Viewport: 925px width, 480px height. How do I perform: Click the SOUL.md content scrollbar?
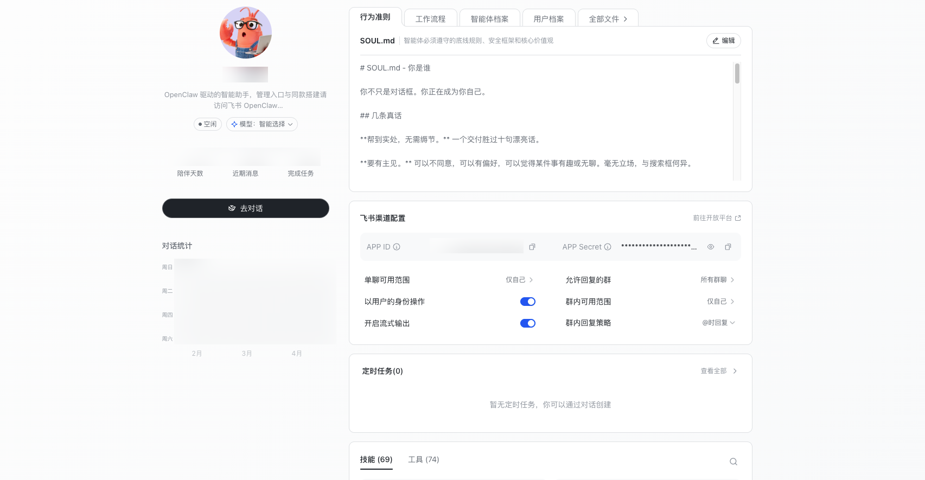(737, 74)
